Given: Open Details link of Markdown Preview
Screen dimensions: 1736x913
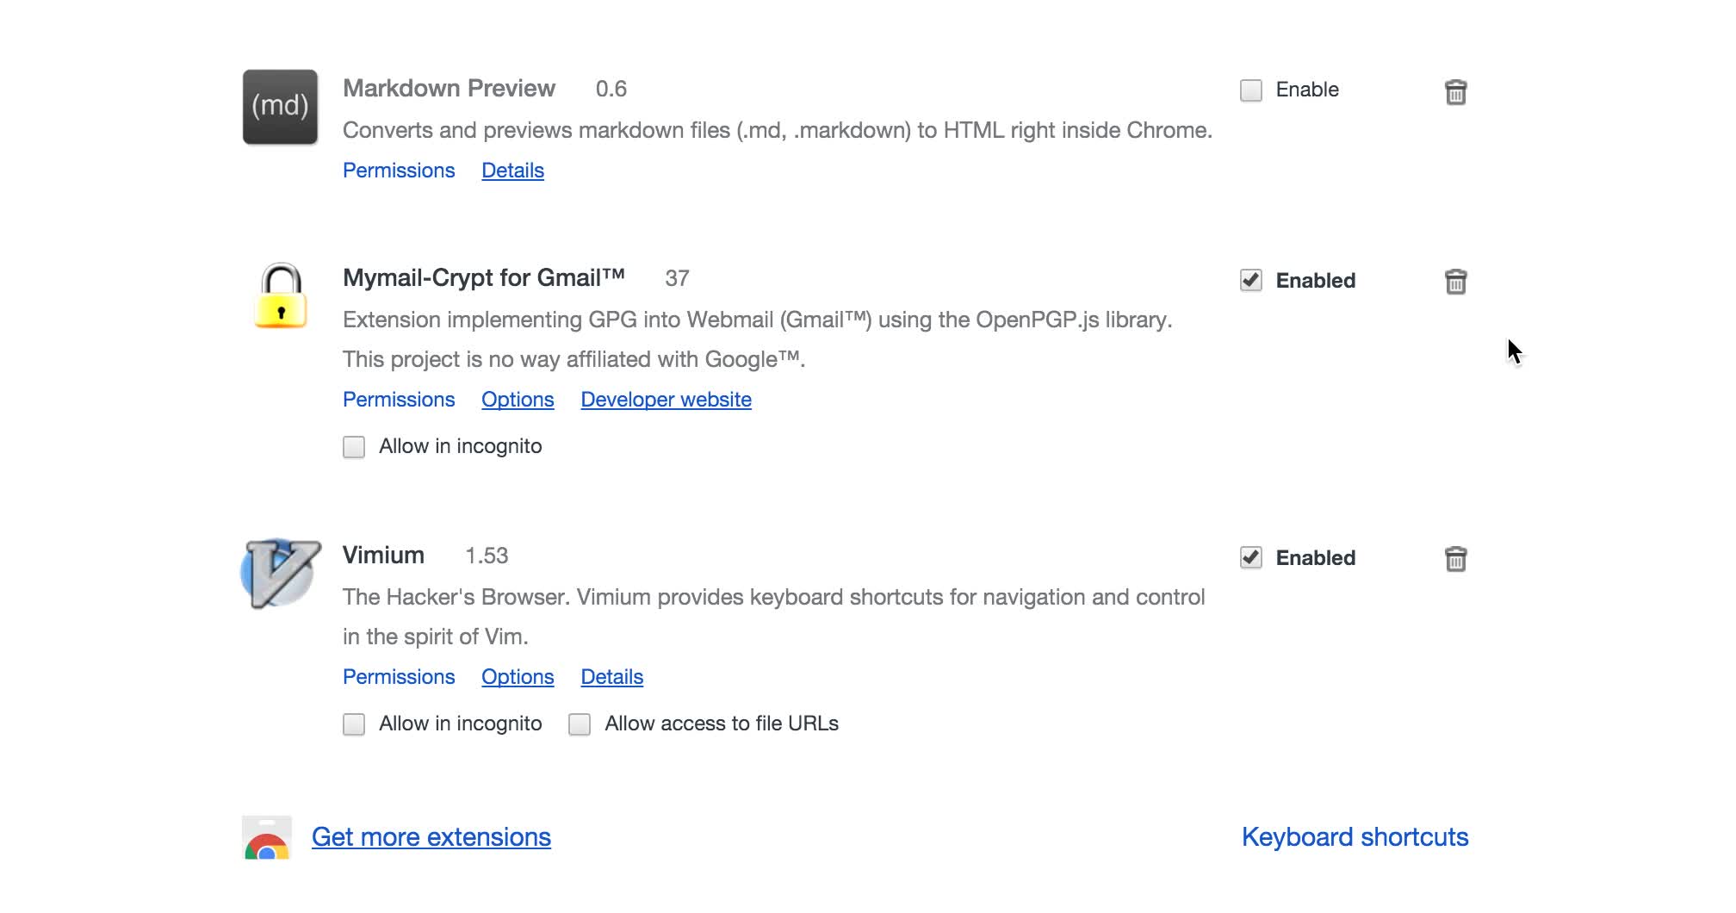Looking at the screenshot, I should [512, 171].
